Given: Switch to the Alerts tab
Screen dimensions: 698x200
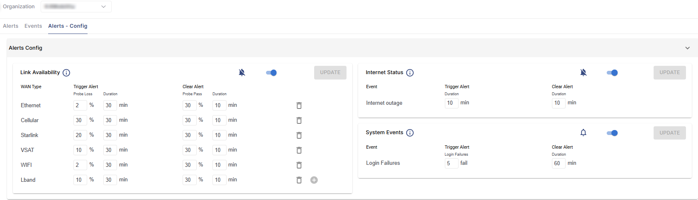Looking at the screenshot, I should [11, 26].
